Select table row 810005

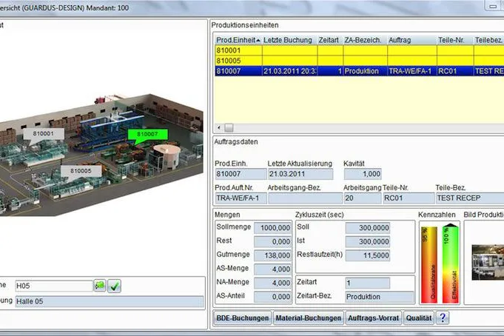[360, 61]
